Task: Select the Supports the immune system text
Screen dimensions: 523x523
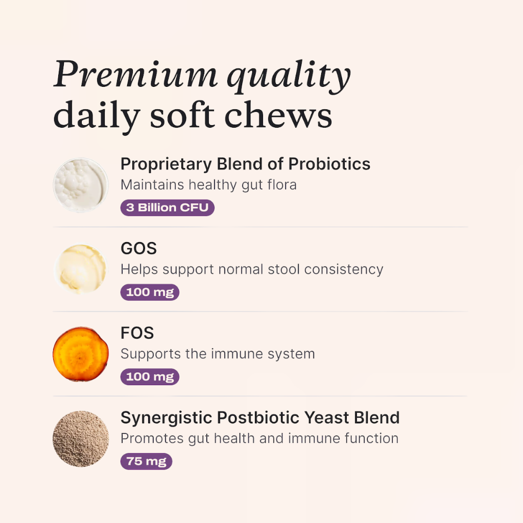Action: click(x=218, y=353)
